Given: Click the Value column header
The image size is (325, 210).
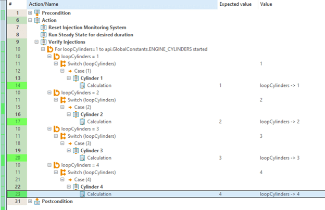Looking at the screenshot, I should 292,4.
